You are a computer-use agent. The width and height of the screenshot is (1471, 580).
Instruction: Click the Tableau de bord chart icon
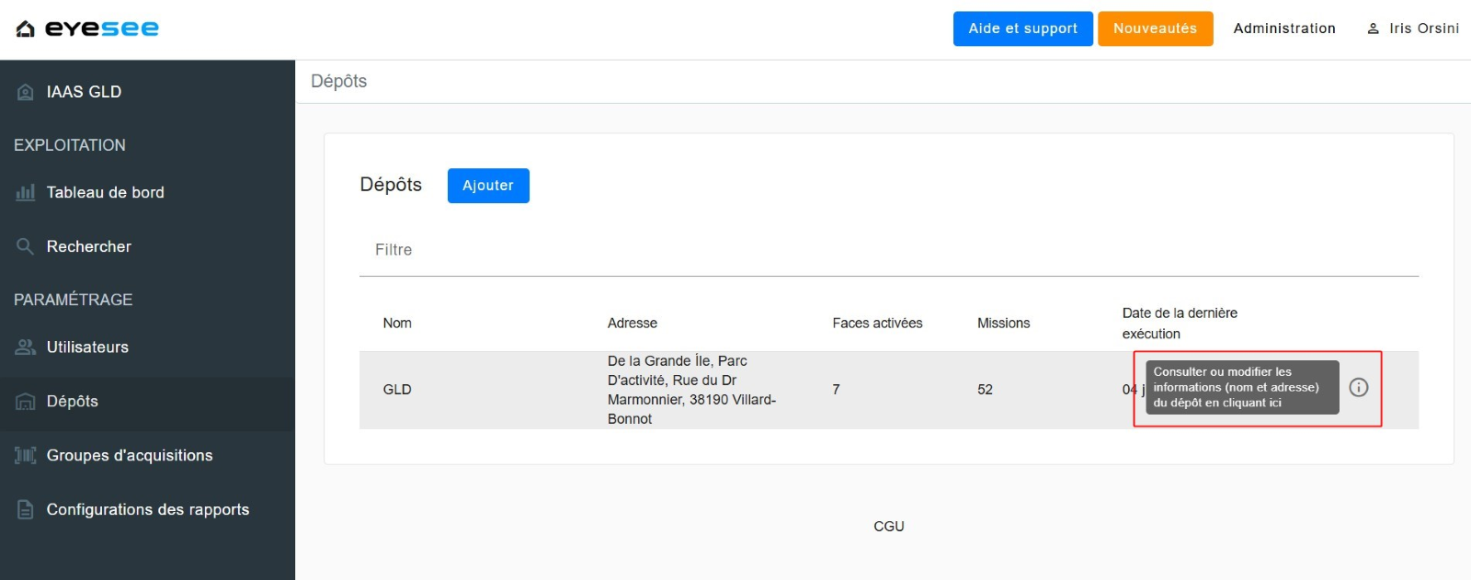click(26, 193)
